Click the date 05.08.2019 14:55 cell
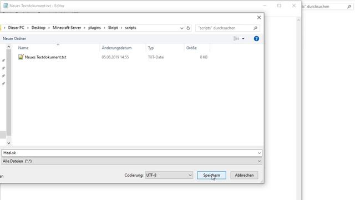The height and width of the screenshot is (200, 355). pos(115,57)
